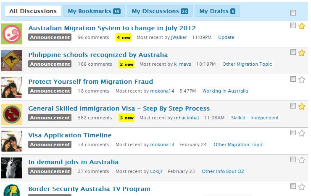Tick checkbox for Philippine schools recognized discussion
Viewport: 311px width, 196px height.
click(293, 52)
